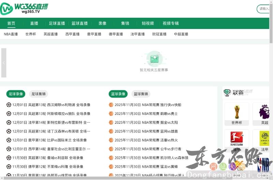Click the WG365 logo
The image size is (273, 180).
[x=24, y=9]
